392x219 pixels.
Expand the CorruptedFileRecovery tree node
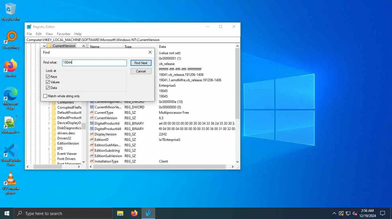coord(49,108)
